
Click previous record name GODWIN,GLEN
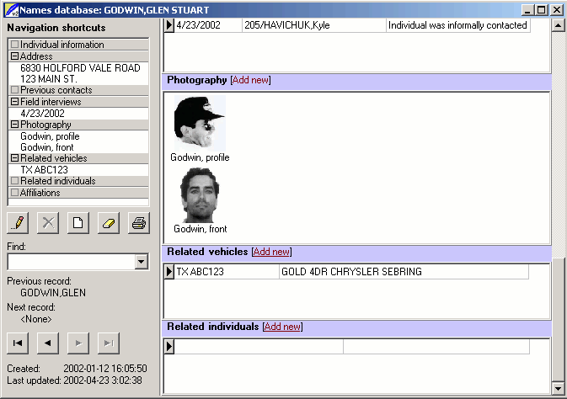[53, 293]
